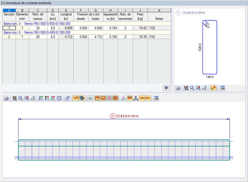Toggle rebar line display mode
Viewport: 248px width, 182px height.
tap(76, 98)
